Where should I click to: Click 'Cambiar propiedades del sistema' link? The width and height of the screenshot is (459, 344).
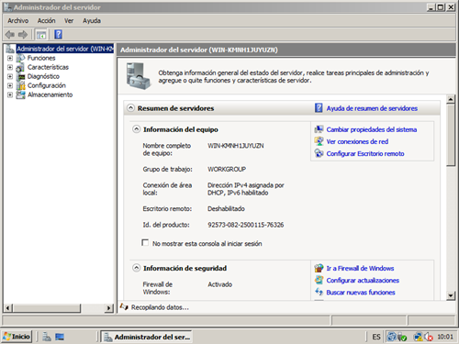coord(372,129)
